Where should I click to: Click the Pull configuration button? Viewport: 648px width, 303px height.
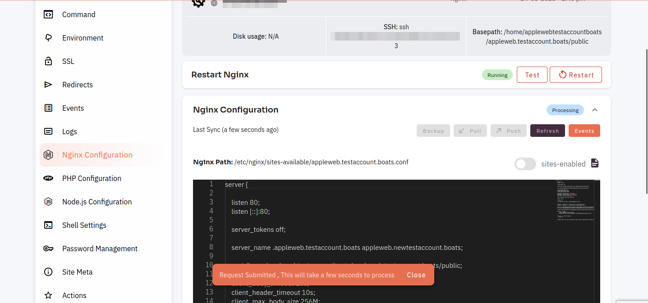tap(470, 131)
